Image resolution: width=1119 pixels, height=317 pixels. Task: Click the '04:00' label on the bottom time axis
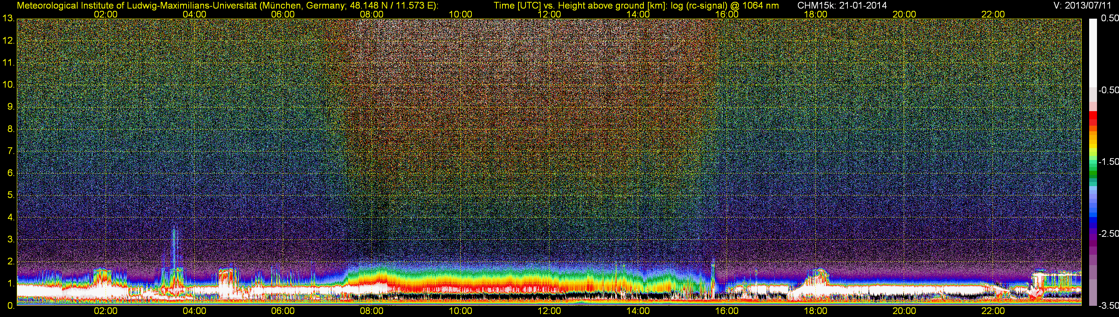point(194,311)
